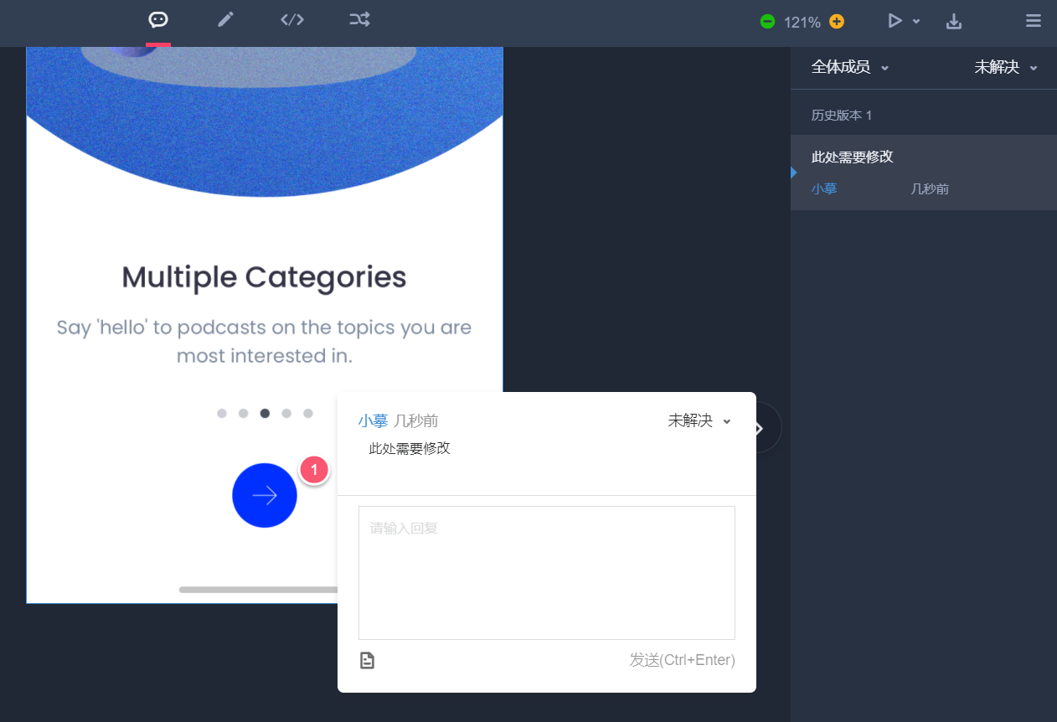Start prototype preview play icon
The image size is (1057, 722).
pyautogui.click(x=895, y=21)
